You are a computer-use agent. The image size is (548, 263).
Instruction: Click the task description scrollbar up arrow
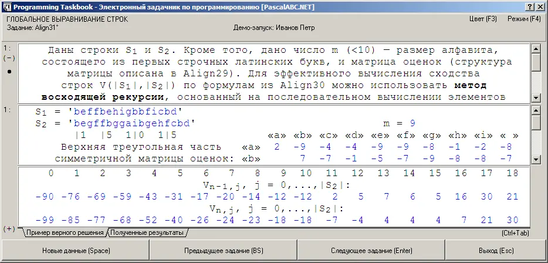tap(536, 48)
